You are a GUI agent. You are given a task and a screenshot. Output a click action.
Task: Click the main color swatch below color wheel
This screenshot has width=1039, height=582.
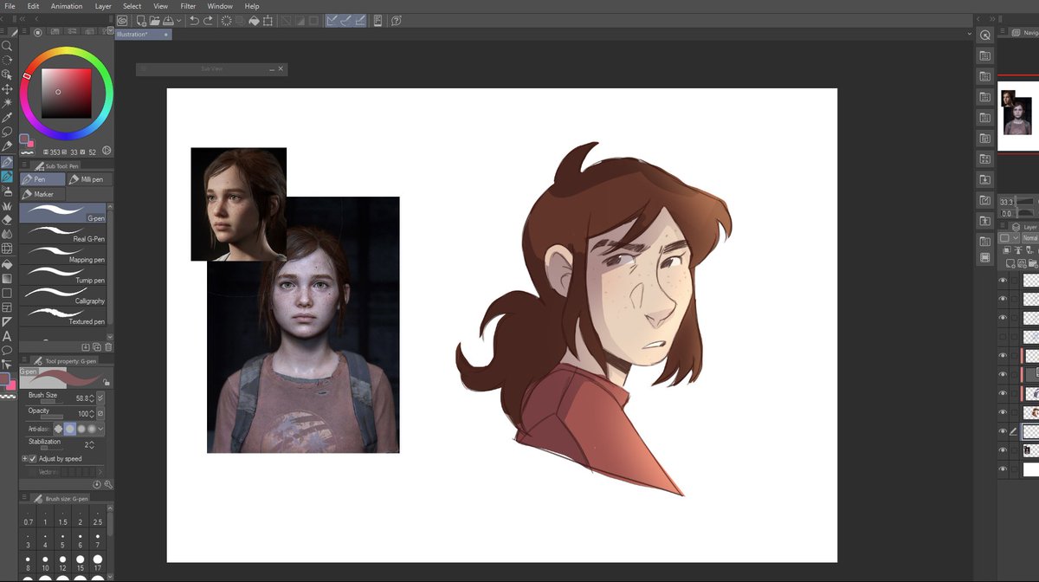(25, 139)
